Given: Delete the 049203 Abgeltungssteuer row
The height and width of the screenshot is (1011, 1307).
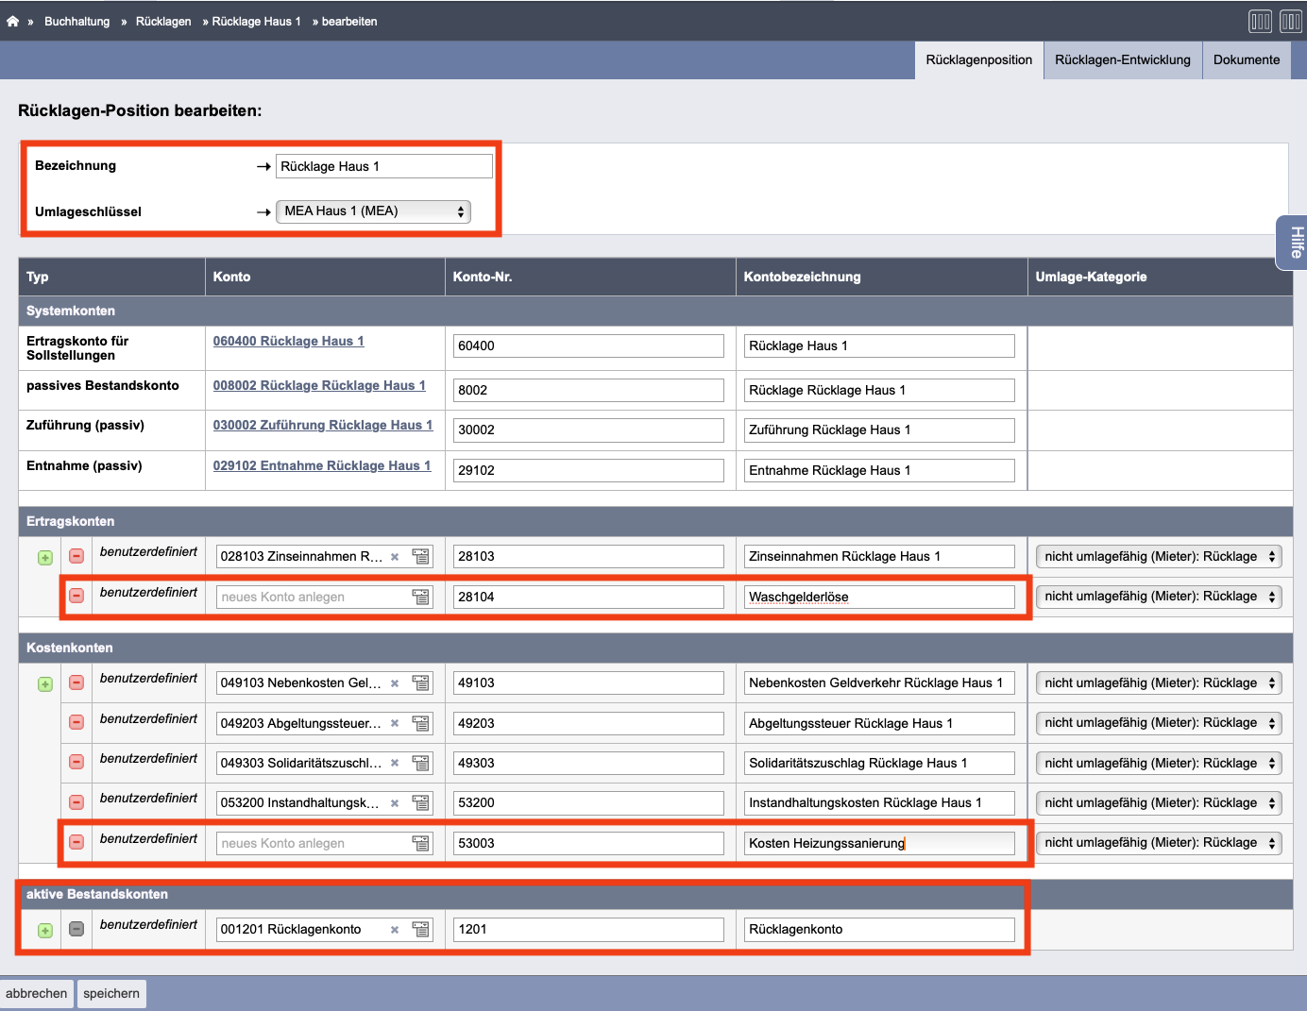Looking at the screenshot, I should (76, 722).
